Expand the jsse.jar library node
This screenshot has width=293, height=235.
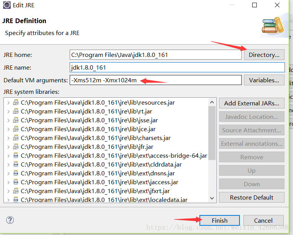click(x=8, y=120)
